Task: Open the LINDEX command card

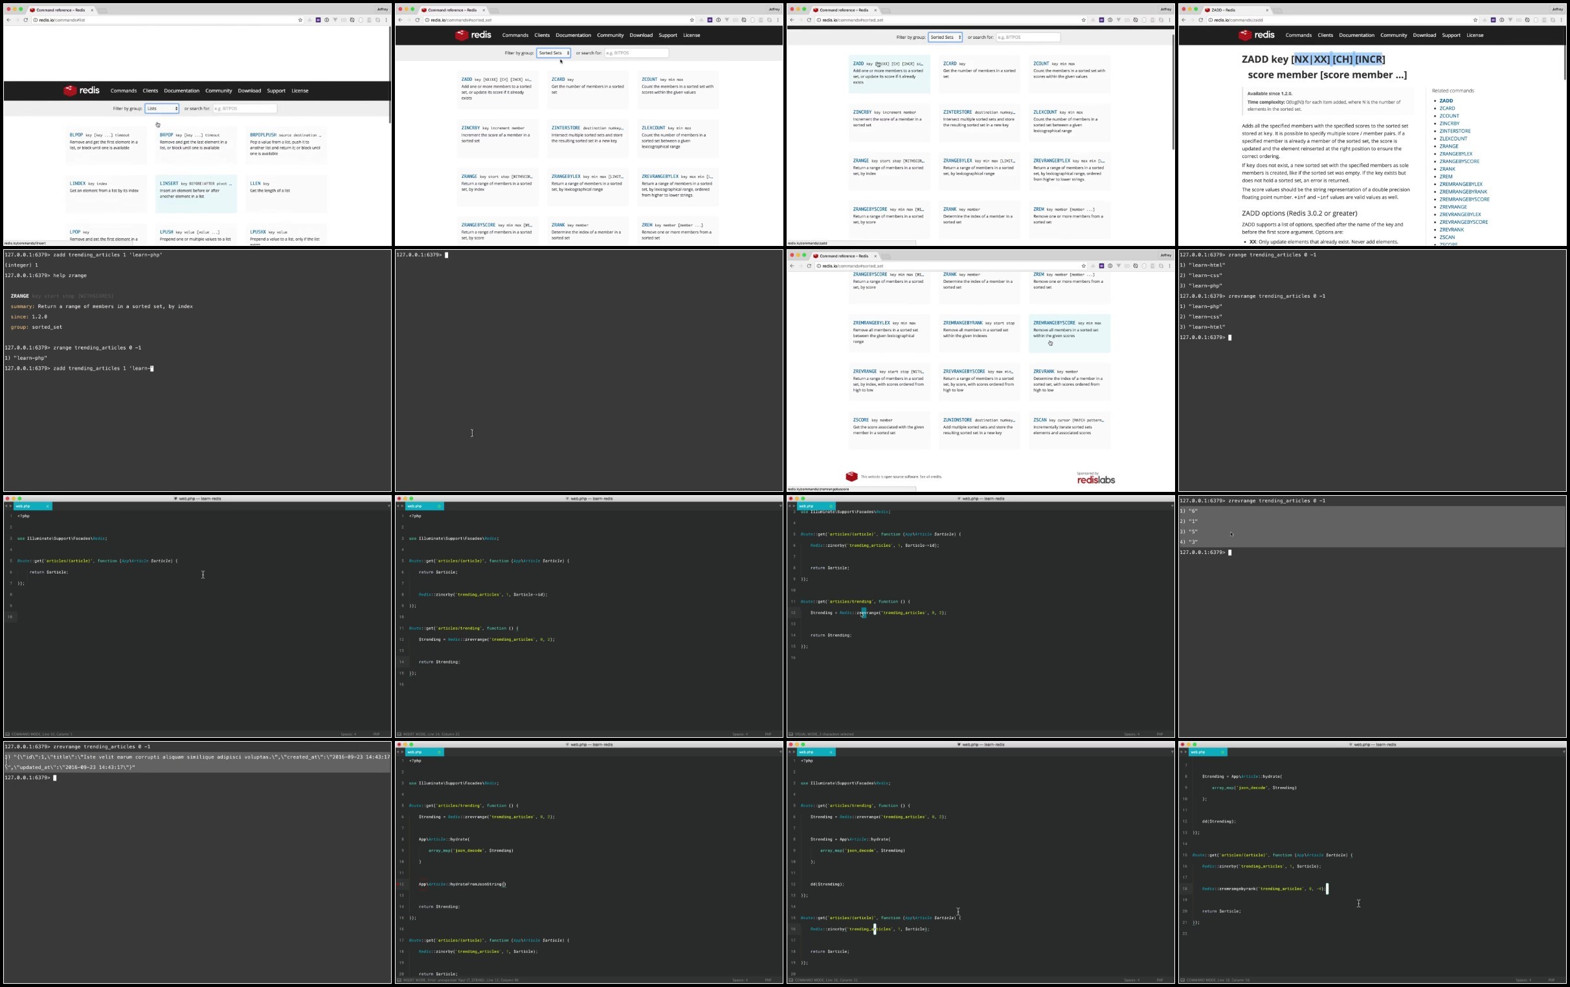Action: point(106,194)
